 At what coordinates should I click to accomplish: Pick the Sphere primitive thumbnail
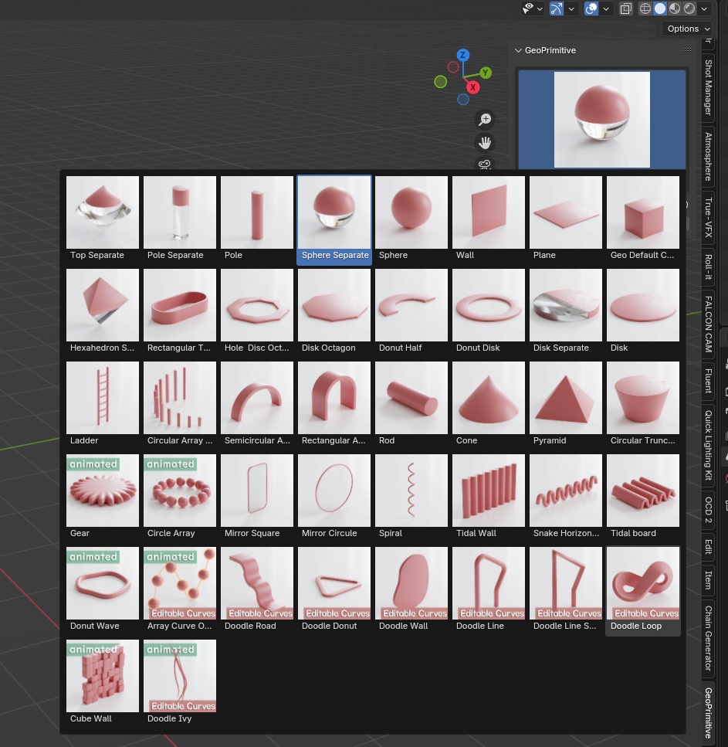click(411, 219)
